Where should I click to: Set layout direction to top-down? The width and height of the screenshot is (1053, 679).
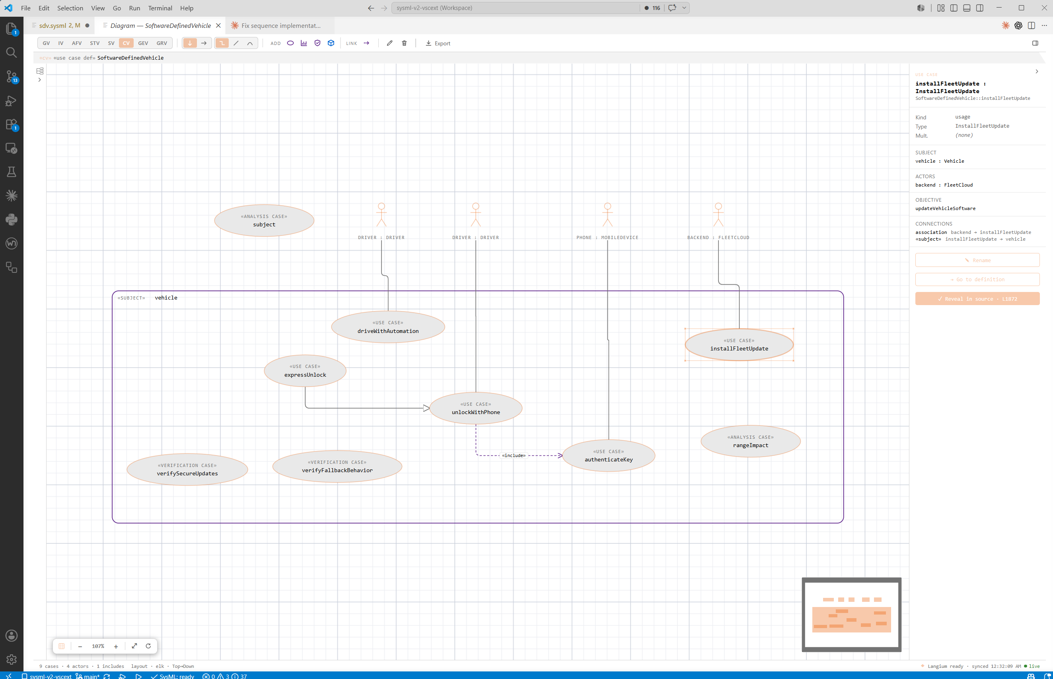pyautogui.click(x=190, y=43)
